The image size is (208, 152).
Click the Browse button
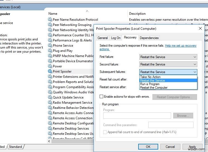183,116
